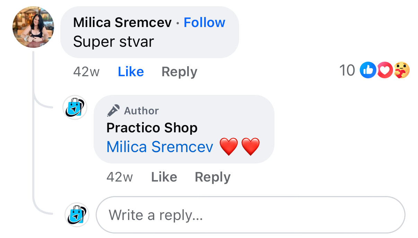
Task: View the 10 reactions count
Action: pos(347,70)
